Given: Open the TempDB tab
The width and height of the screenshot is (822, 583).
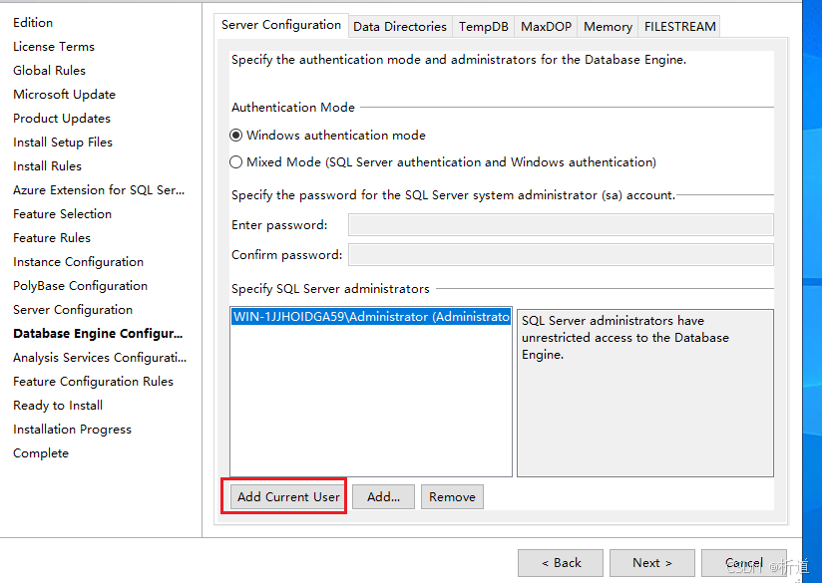Looking at the screenshot, I should point(484,27).
